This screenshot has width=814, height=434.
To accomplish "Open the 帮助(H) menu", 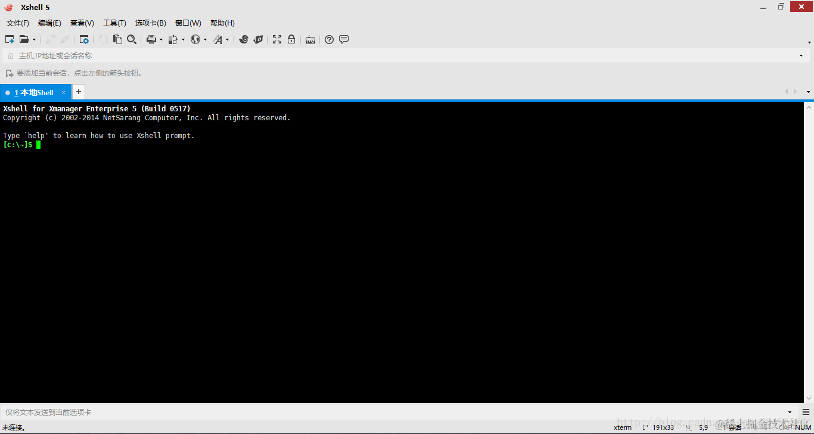I will click(222, 23).
